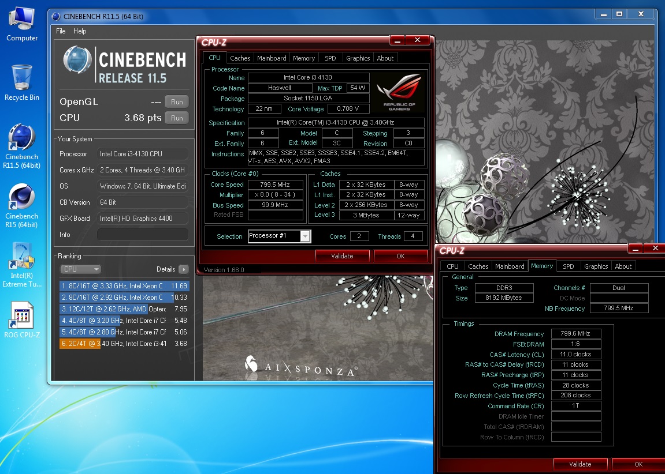Select ranking entry 8C/16T @ 2.92 GHz

(x=125, y=298)
